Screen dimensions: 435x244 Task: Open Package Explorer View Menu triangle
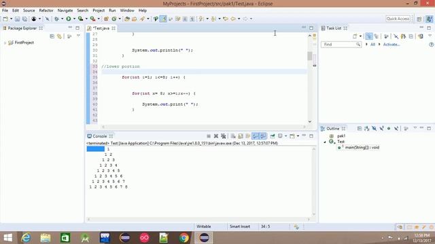tap(79, 36)
